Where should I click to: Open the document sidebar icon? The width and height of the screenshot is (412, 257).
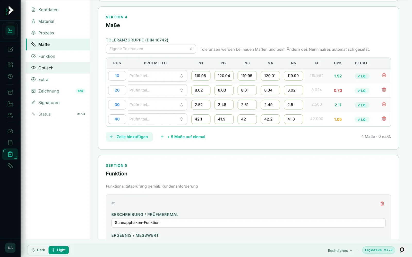[10, 143]
